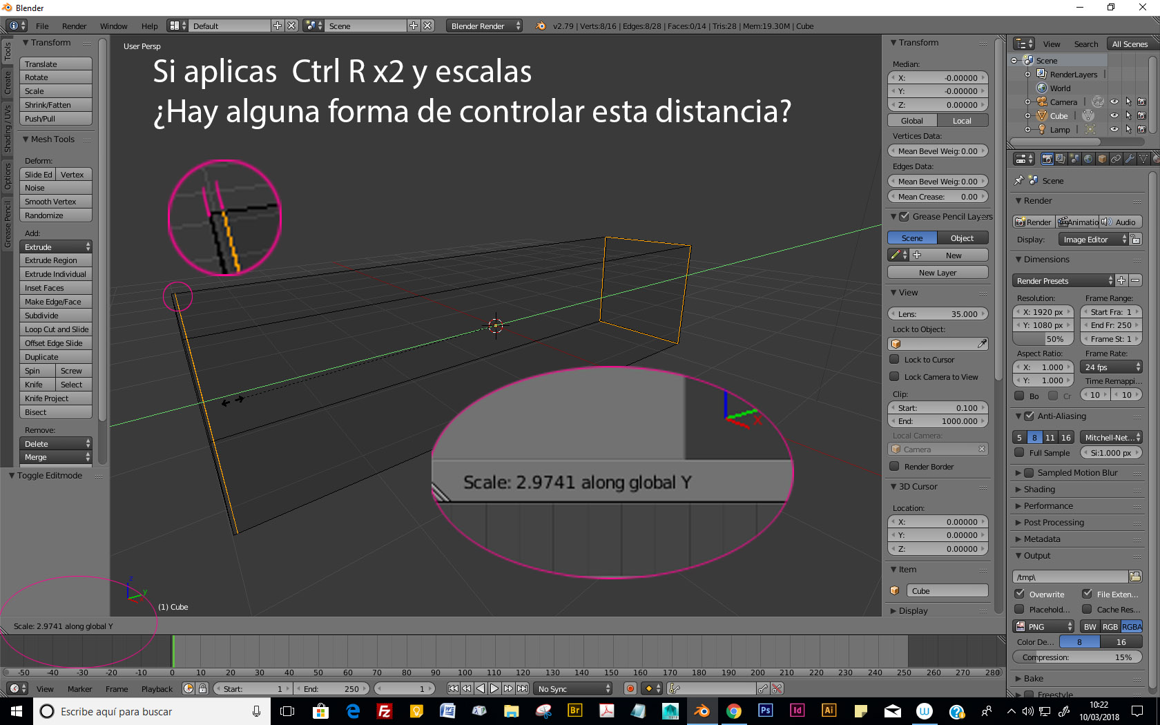Uncheck the Overwrite output checkbox
Image resolution: width=1160 pixels, height=725 pixels.
(1019, 594)
